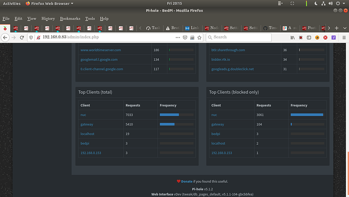Click the power icon in top bar
349x197 pixels.
point(338,4)
